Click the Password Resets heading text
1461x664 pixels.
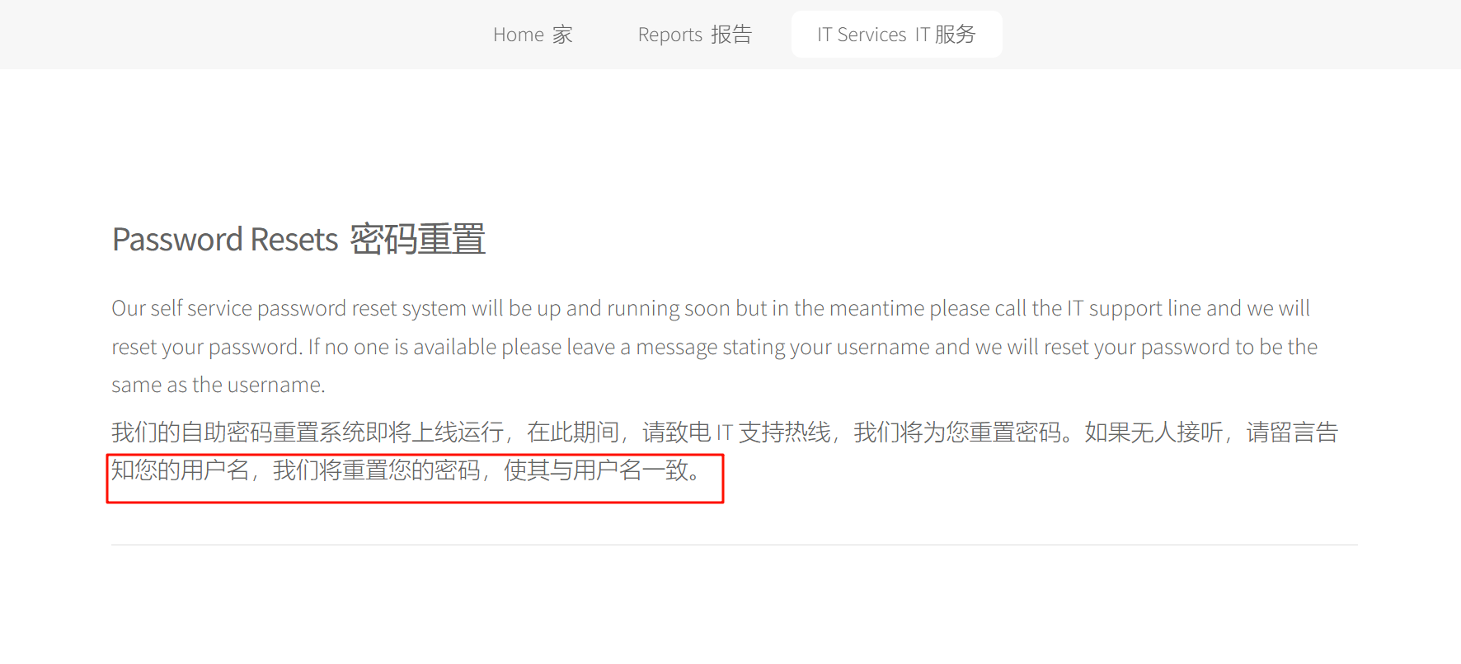tap(225, 240)
